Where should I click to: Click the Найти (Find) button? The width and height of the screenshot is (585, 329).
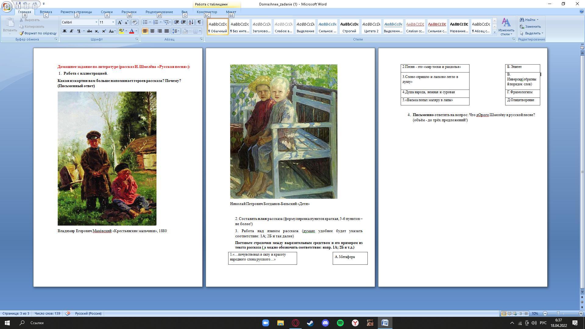tap(529, 20)
